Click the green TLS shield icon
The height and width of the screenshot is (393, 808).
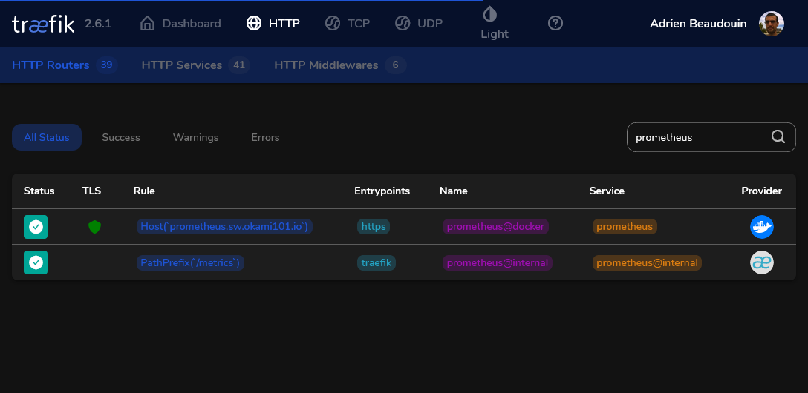point(94,227)
